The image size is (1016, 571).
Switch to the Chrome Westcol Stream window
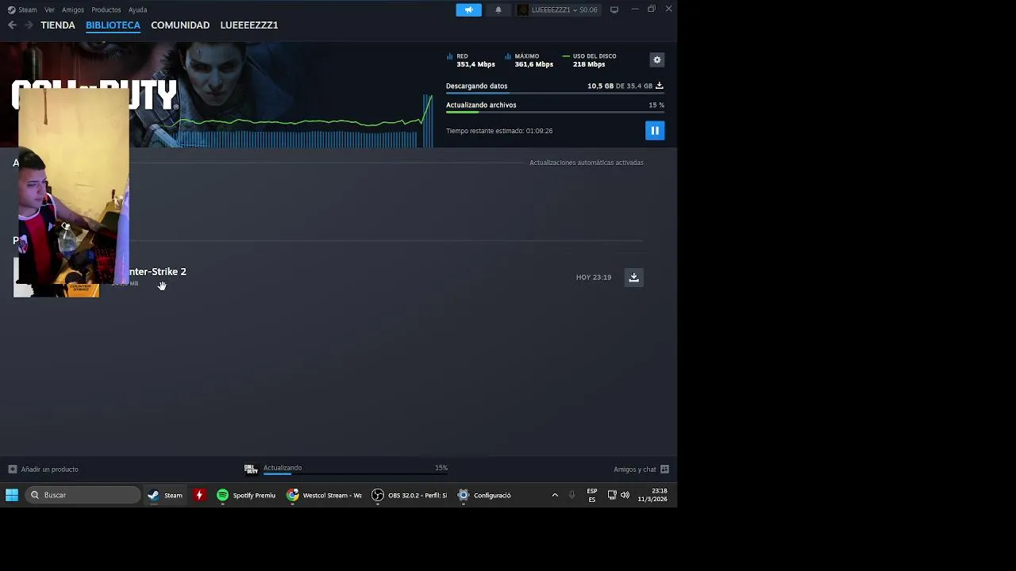coord(324,495)
